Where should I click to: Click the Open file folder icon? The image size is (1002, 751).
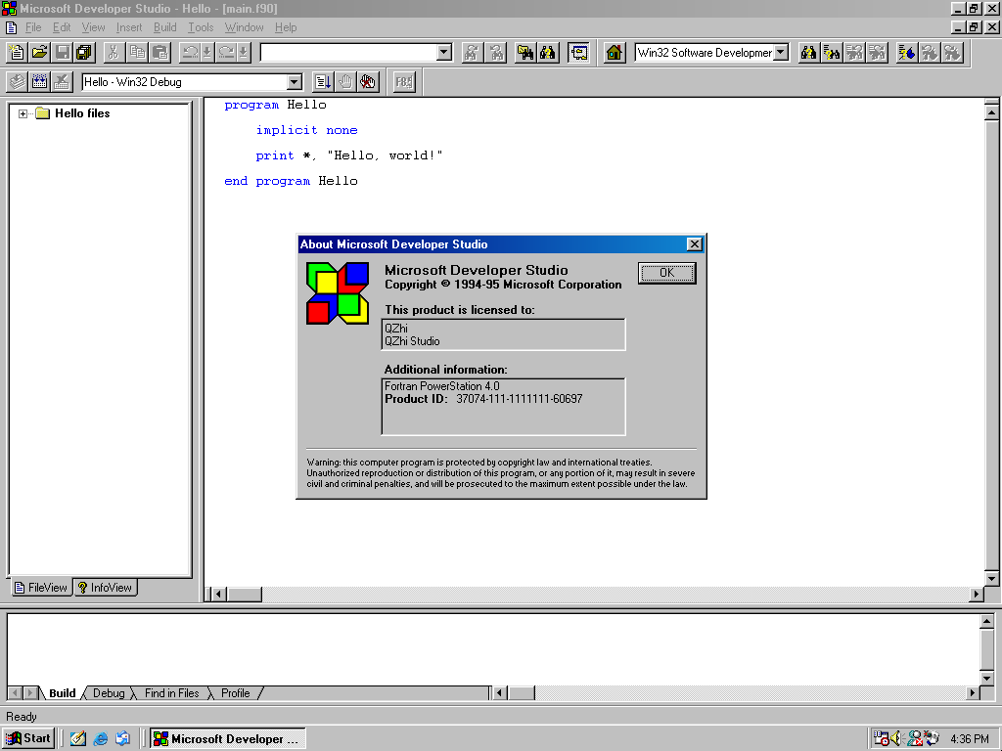[40, 53]
